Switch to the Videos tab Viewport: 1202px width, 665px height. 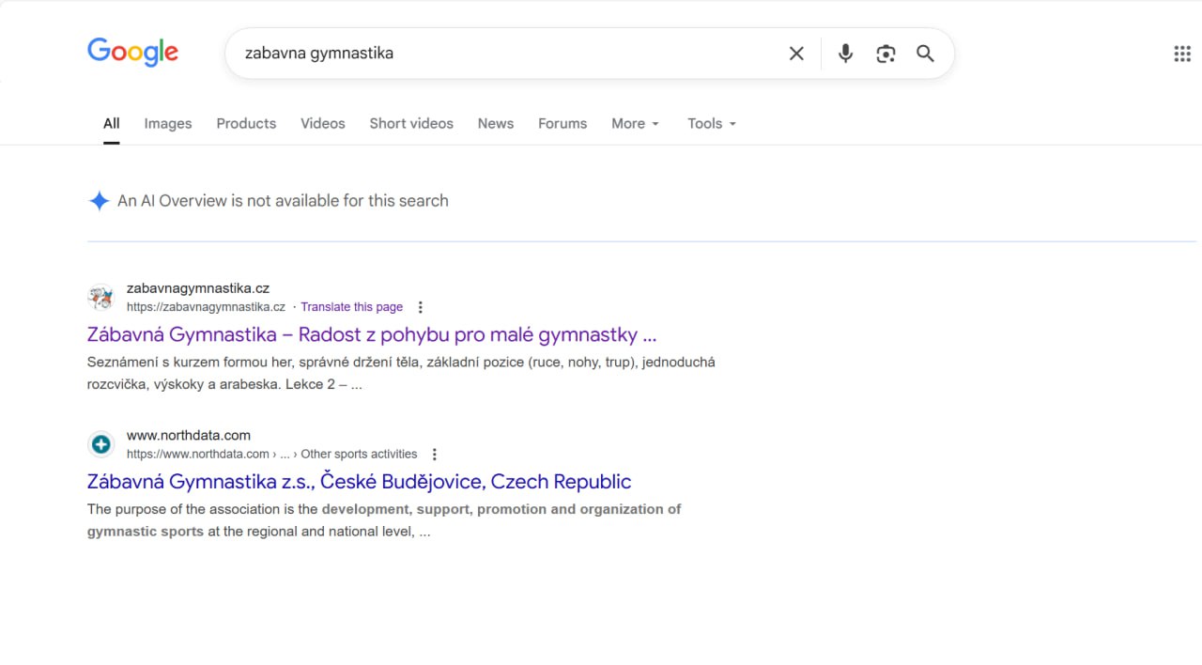(322, 123)
